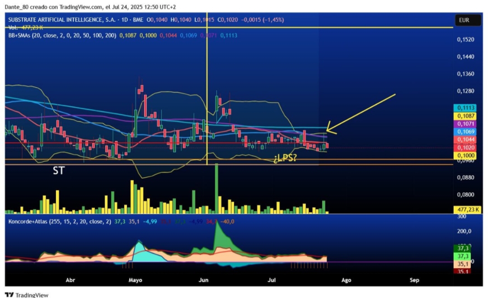Click the SUBSTRATE ARTIFICIAL INTELLIGENCE, S.A. symbol title
The height and width of the screenshot is (298, 488).
[x=62, y=20]
